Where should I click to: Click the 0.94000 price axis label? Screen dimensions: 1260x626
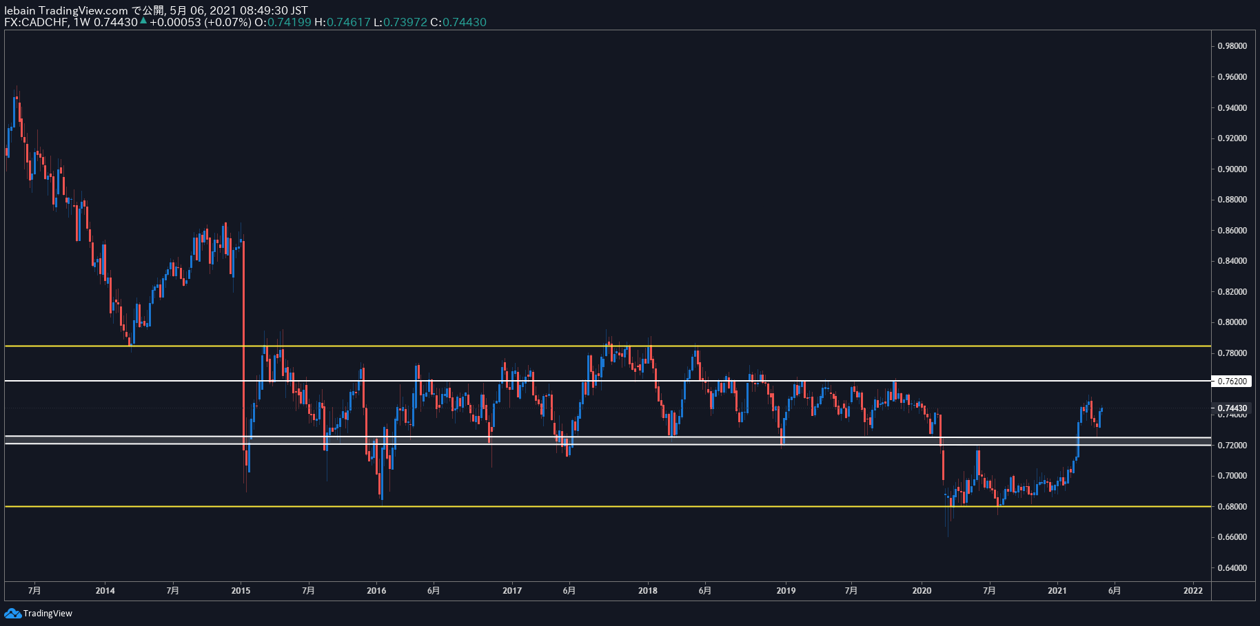pos(1232,108)
